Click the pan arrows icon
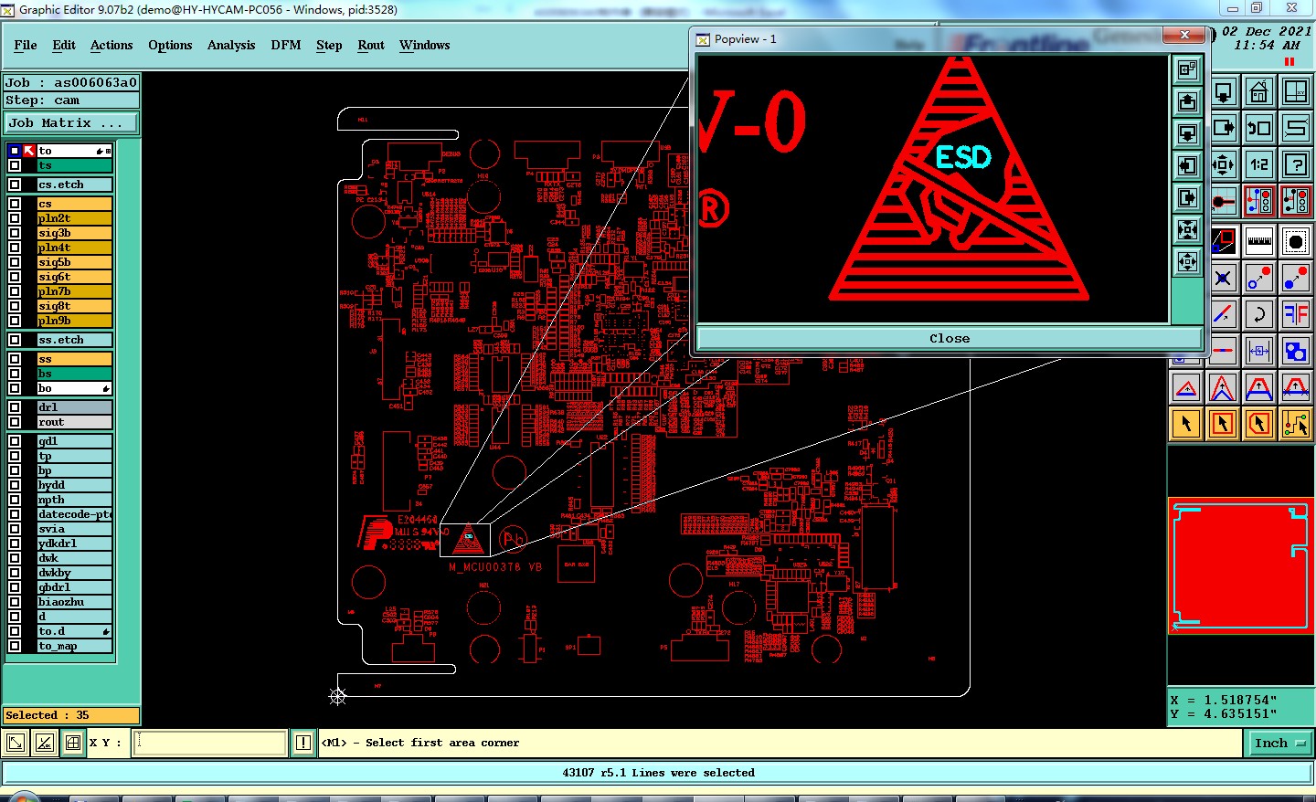Image resolution: width=1316 pixels, height=802 pixels. click(1224, 164)
